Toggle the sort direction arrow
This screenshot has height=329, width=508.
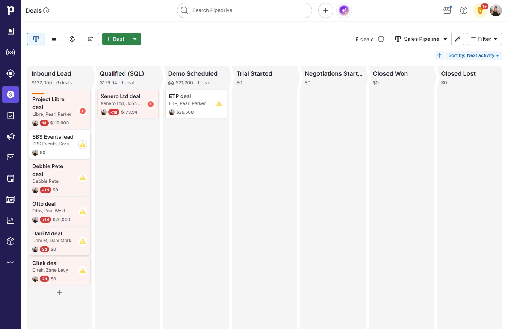click(x=439, y=55)
